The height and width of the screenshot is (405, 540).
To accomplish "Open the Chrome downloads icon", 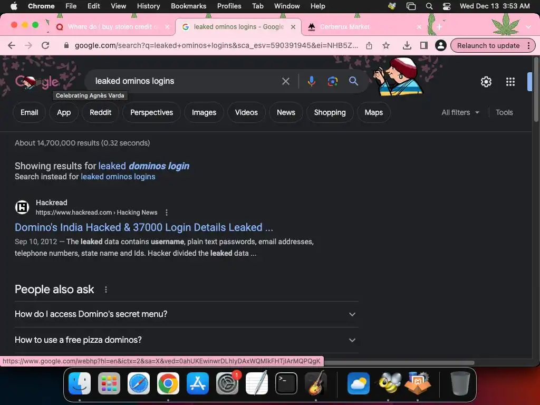I will pyautogui.click(x=407, y=45).
